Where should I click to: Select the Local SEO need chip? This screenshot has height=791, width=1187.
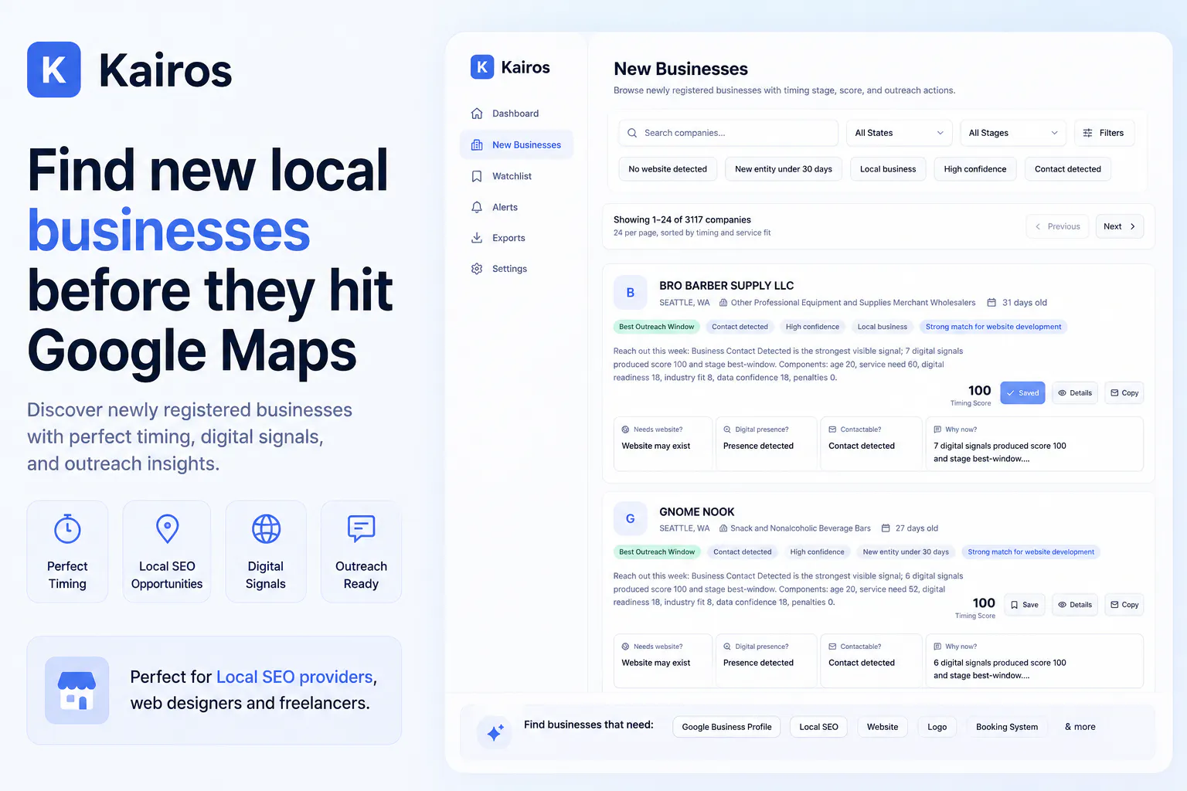[x=818, y=727]
